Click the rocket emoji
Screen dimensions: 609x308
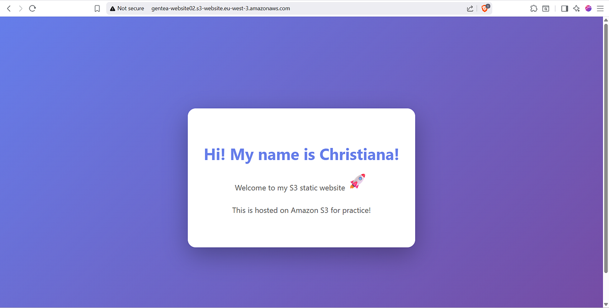point(358,181)
